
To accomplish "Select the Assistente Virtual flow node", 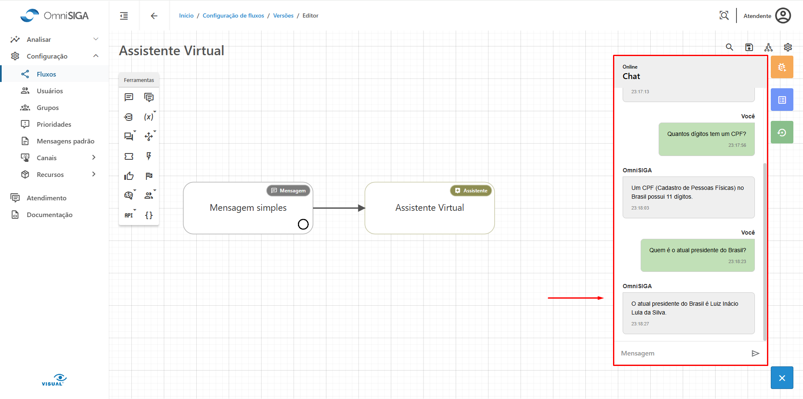I will click(430, 208).
